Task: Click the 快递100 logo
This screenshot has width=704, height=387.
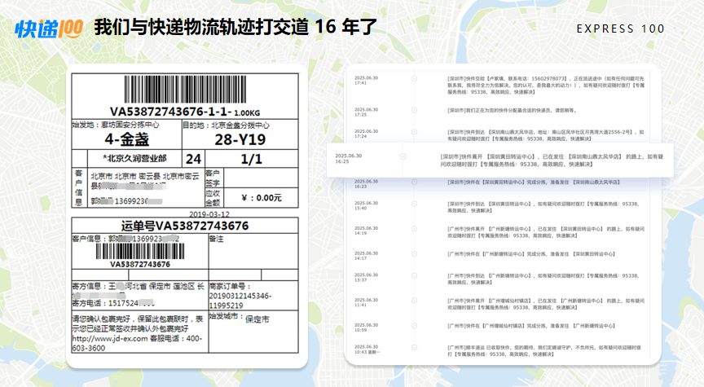Action: click(49, 29)
